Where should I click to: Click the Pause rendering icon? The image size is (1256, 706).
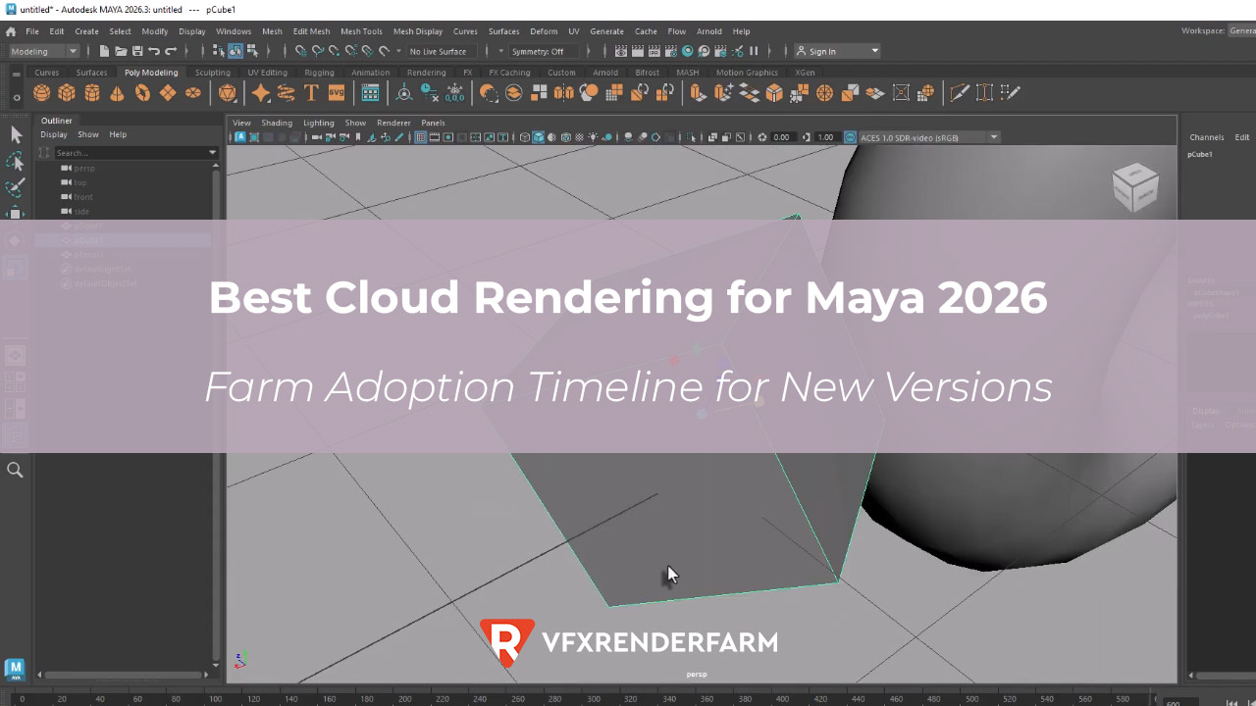click(x=754, y=51)
